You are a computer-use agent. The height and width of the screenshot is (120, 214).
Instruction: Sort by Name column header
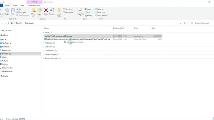46,28
